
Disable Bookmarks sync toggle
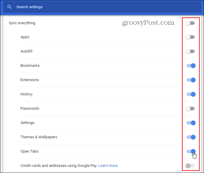click(191, 66)
